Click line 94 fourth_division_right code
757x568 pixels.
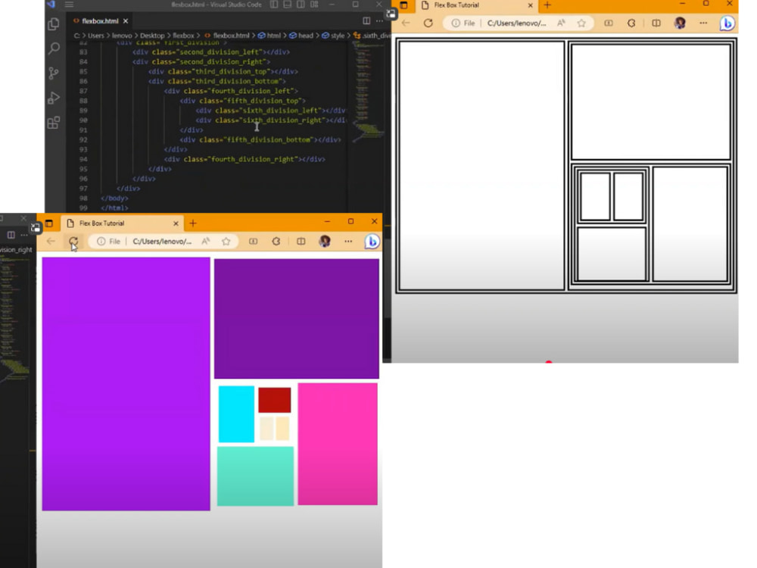(x=245, y=159)
